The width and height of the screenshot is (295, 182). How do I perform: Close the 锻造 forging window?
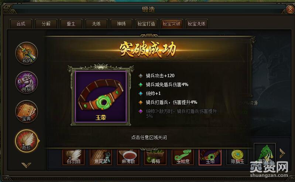pos(290,9)
